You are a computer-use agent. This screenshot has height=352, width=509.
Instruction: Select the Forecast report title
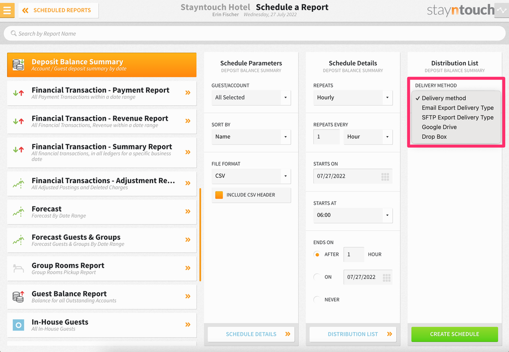click(x=46, y=209)
